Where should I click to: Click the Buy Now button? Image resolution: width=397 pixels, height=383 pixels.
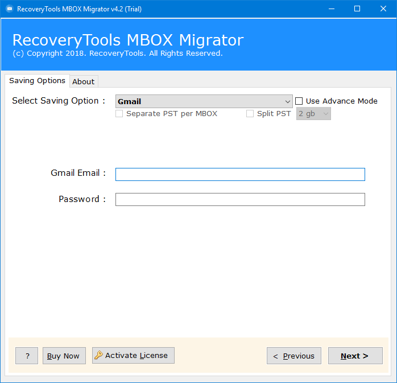click(64, 356)
